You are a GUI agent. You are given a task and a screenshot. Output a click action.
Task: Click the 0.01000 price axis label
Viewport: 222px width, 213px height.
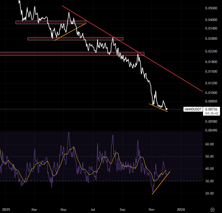point(211,93)
